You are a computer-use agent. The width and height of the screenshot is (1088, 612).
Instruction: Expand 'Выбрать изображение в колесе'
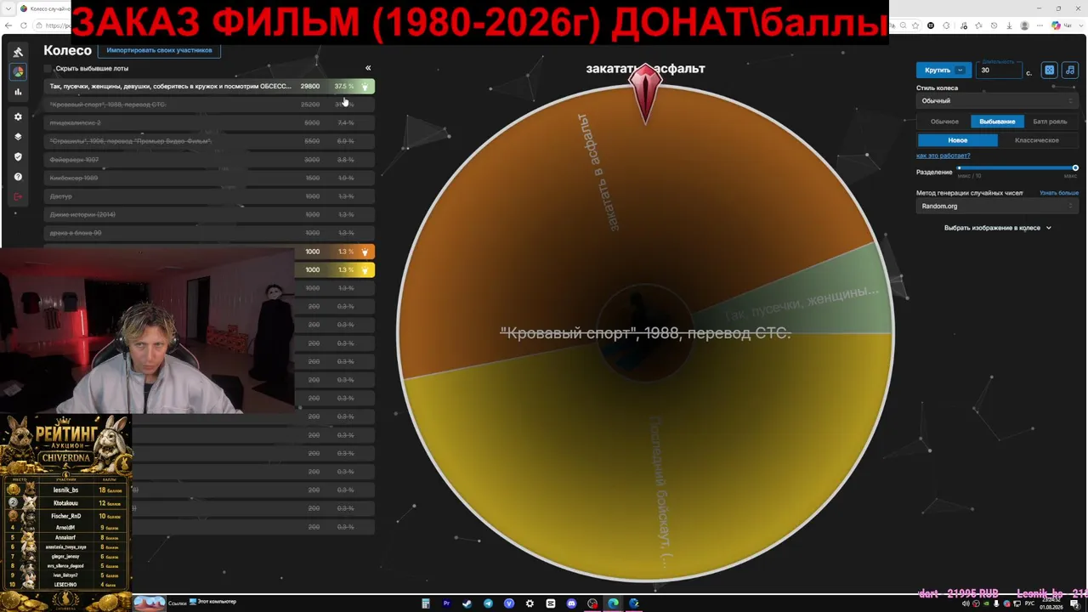pos(997,228)
